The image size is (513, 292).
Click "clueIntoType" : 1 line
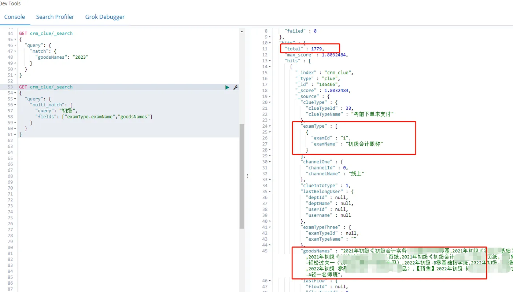point(325,186)
